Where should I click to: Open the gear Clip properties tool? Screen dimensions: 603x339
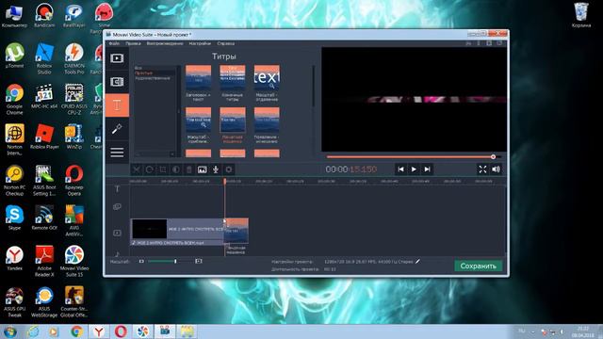229,169
